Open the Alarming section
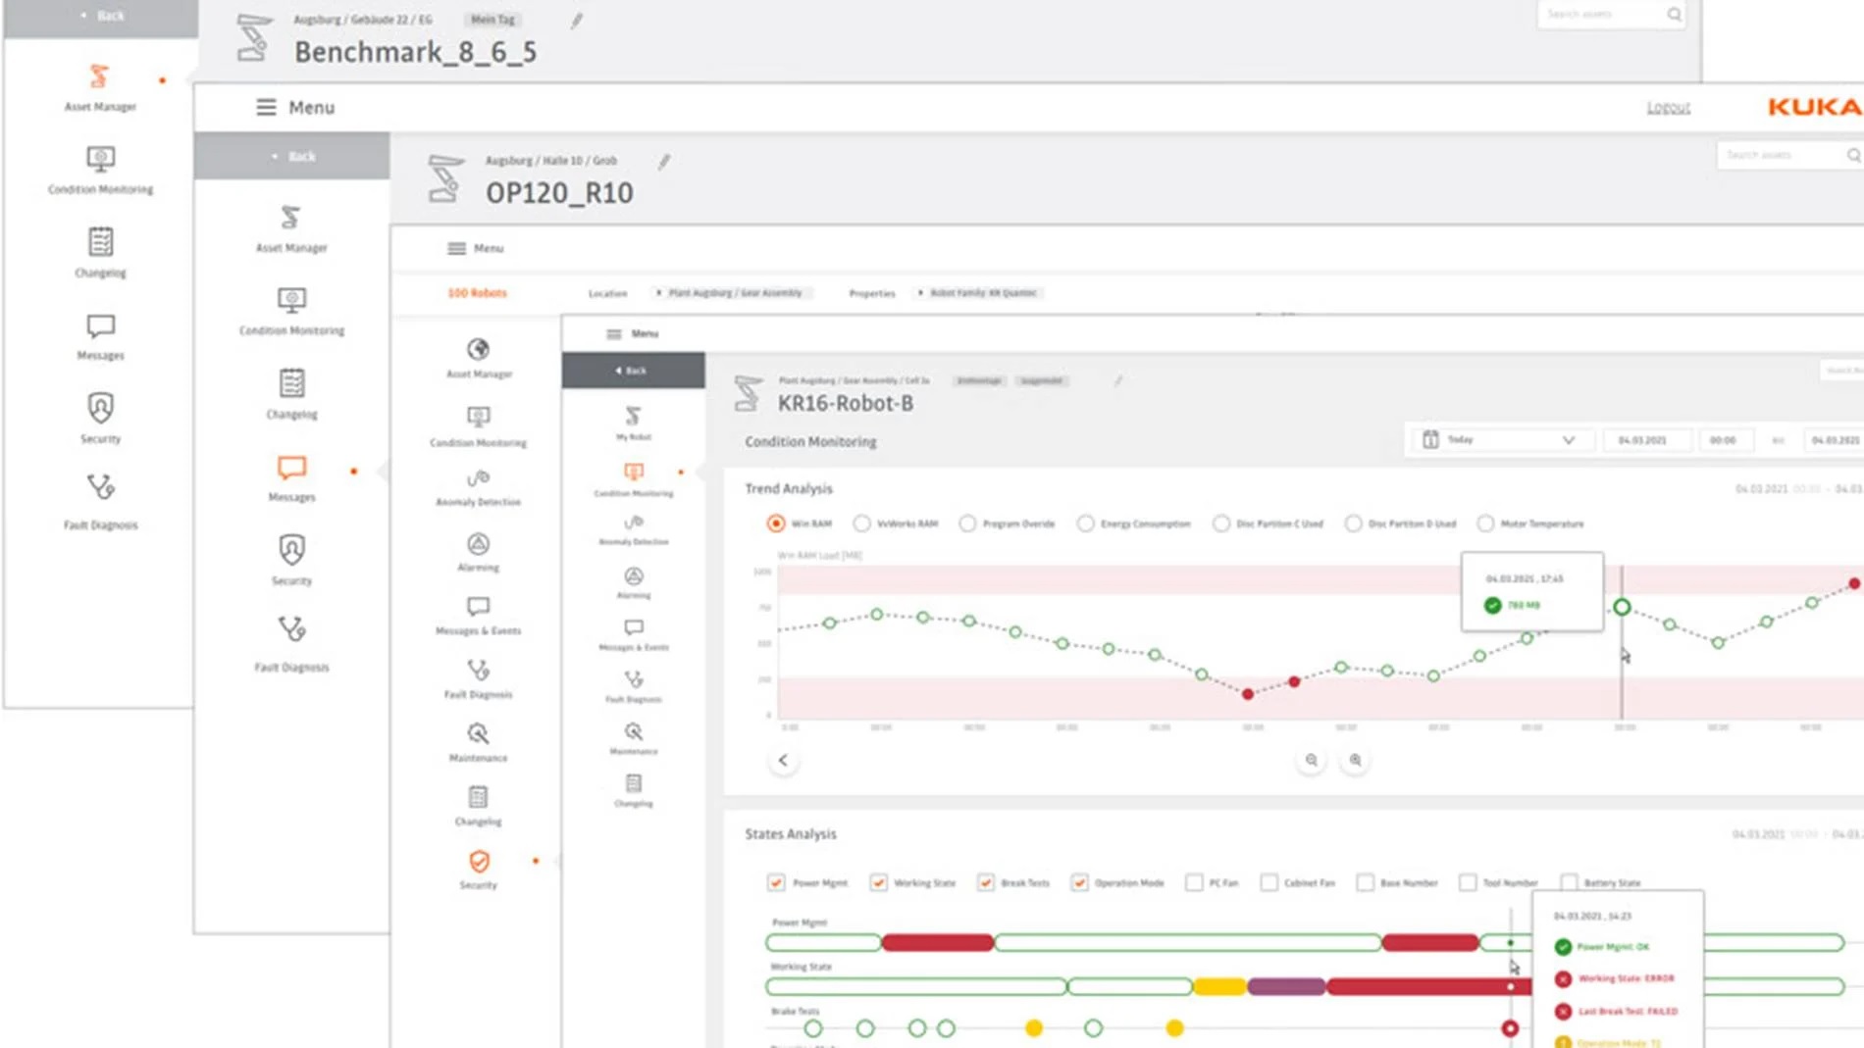This screenshot has width=1864, height=1048. pyautogui.click(x=478, y=552)
